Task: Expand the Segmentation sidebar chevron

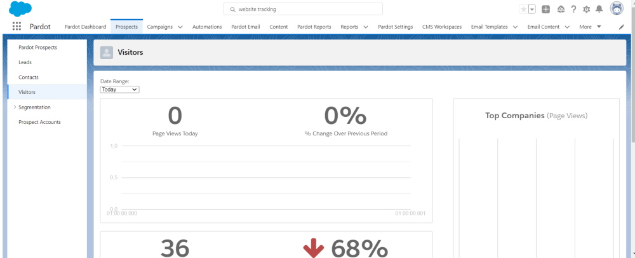Action: 15,107
